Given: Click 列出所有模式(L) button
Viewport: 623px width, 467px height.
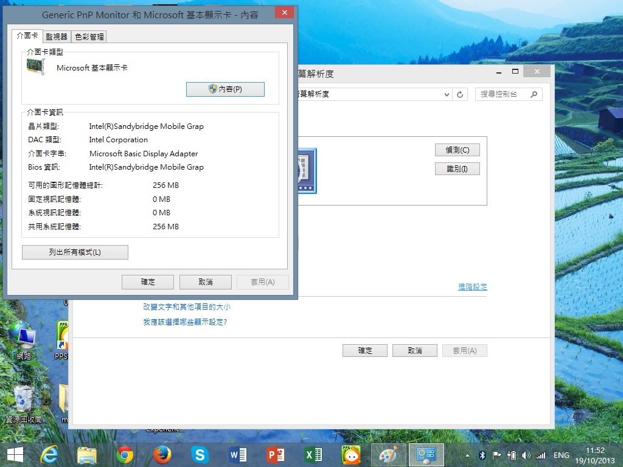Looking at the screenshot, I should click(75, 252).
